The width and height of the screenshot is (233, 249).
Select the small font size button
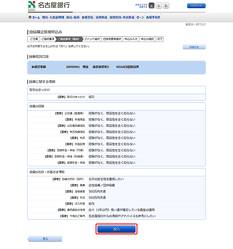tap(151, 6)
